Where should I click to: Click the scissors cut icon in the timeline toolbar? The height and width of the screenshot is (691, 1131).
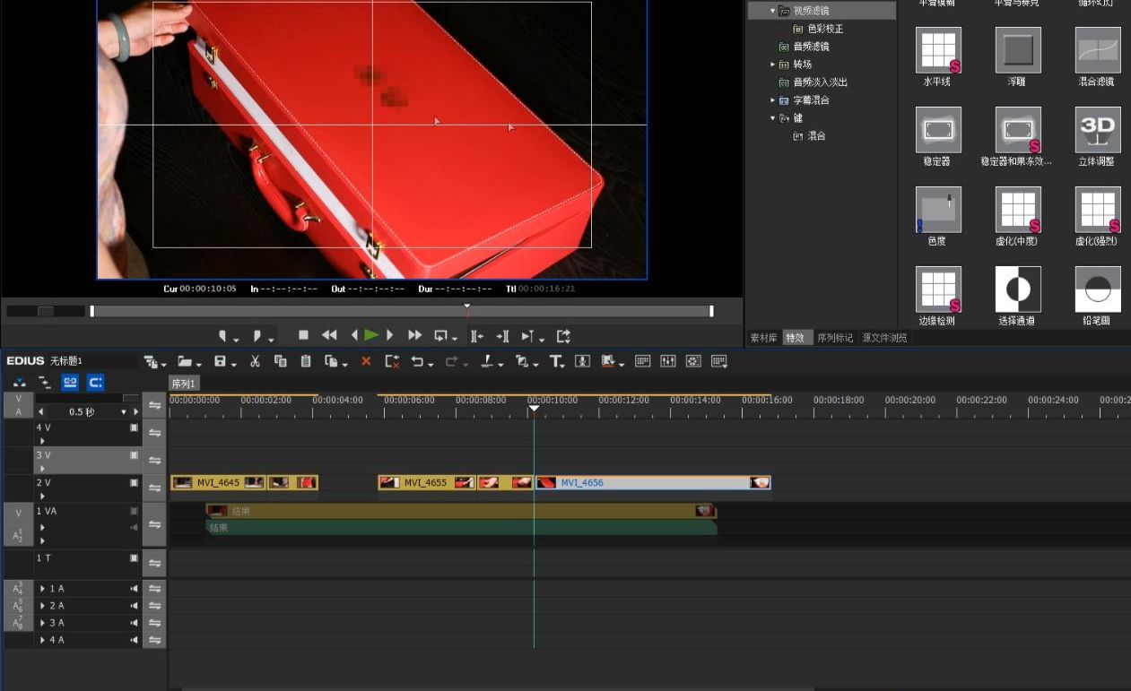(255, 361)
